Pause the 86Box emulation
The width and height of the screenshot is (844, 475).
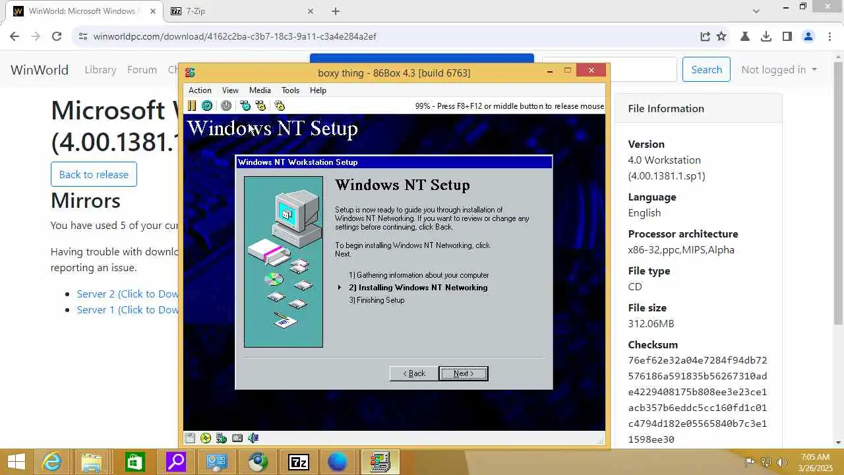(192, 106)
